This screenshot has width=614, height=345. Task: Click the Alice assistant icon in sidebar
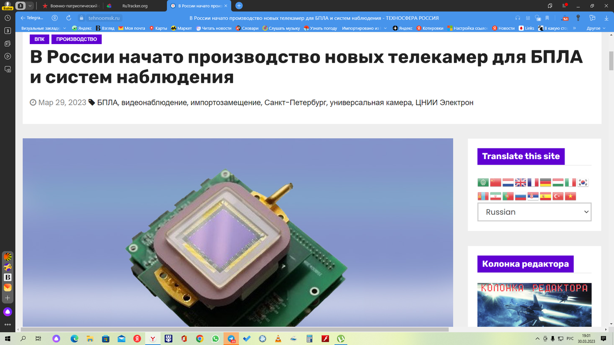point(8,312)
